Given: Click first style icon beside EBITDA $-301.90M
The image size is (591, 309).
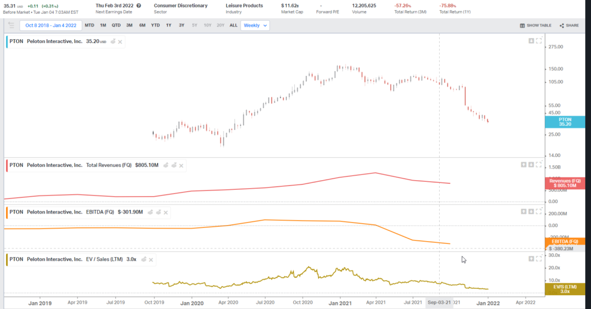Looking at the screenshot, I should pos(151,212).
